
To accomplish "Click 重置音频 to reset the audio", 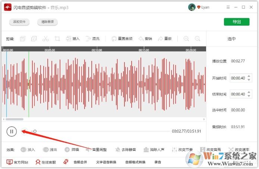I will 122,39.
